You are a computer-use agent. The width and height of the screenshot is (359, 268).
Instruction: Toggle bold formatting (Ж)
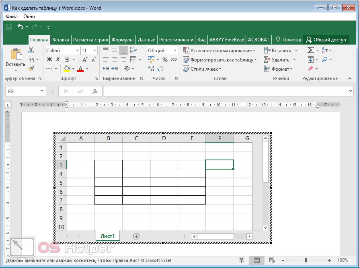[49, 59]
